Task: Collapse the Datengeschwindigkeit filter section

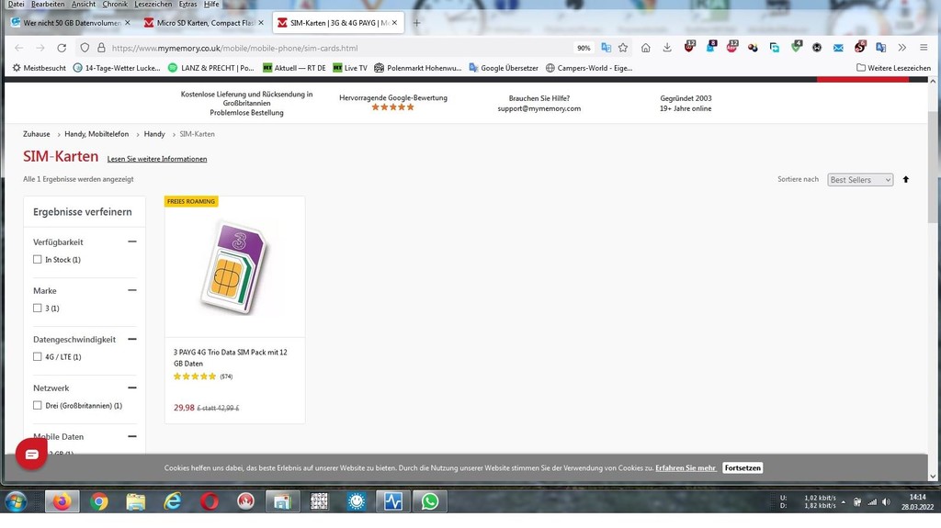Action: [132, 339]
